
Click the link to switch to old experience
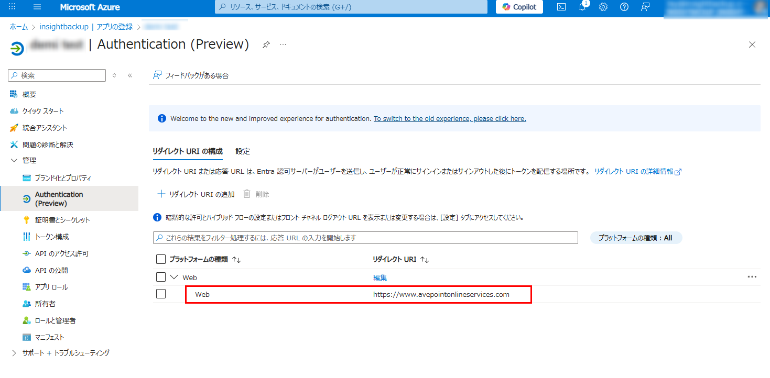click(450, 119)
